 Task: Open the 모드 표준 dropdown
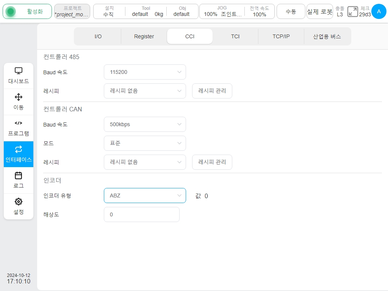click(x=145, y=143)
